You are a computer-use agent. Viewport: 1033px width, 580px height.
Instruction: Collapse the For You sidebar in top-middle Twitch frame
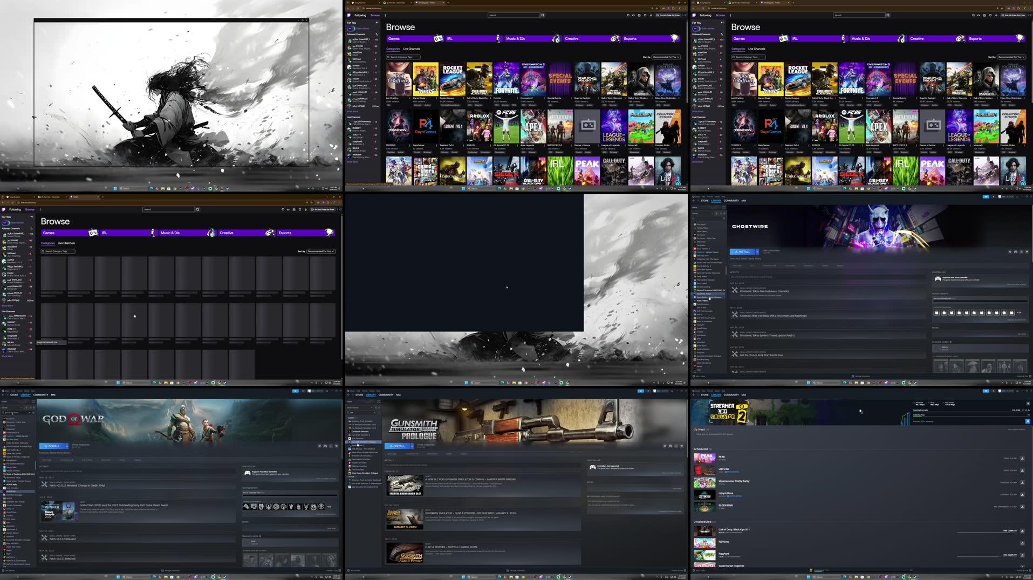coord(377,23)
